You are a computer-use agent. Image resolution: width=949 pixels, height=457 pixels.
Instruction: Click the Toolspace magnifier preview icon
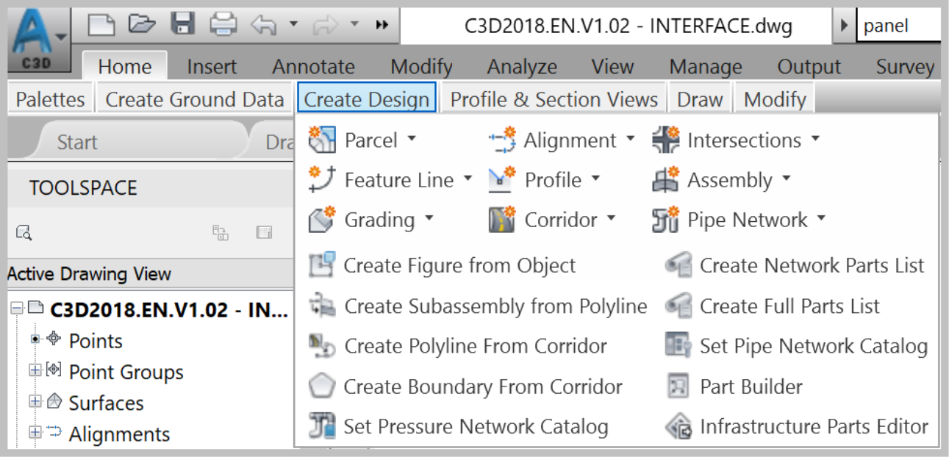[24, 233]
